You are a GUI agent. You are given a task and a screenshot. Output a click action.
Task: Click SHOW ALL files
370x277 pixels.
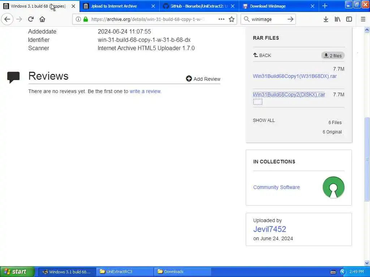264,120
